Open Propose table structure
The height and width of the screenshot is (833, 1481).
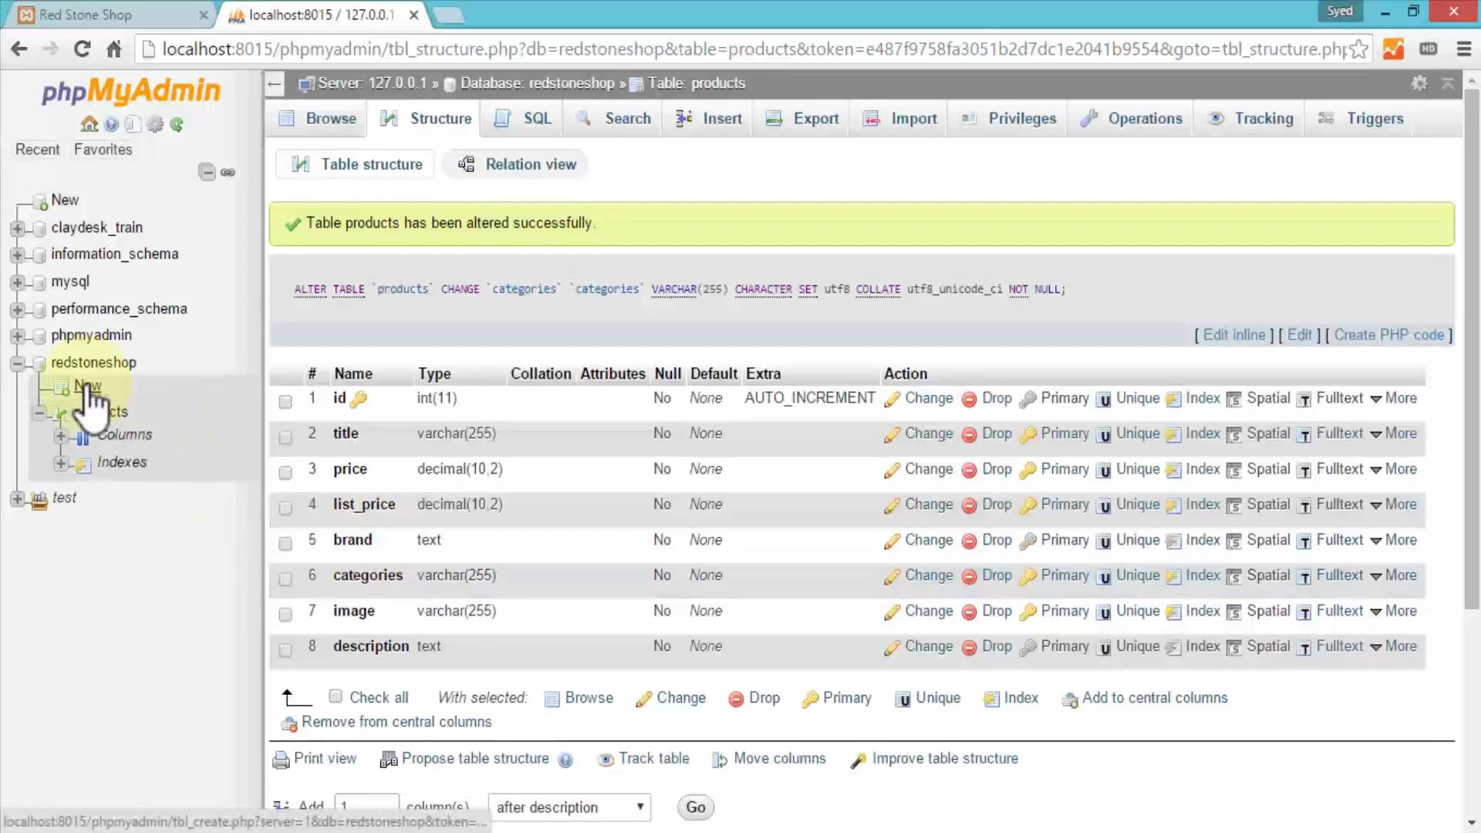474,759
